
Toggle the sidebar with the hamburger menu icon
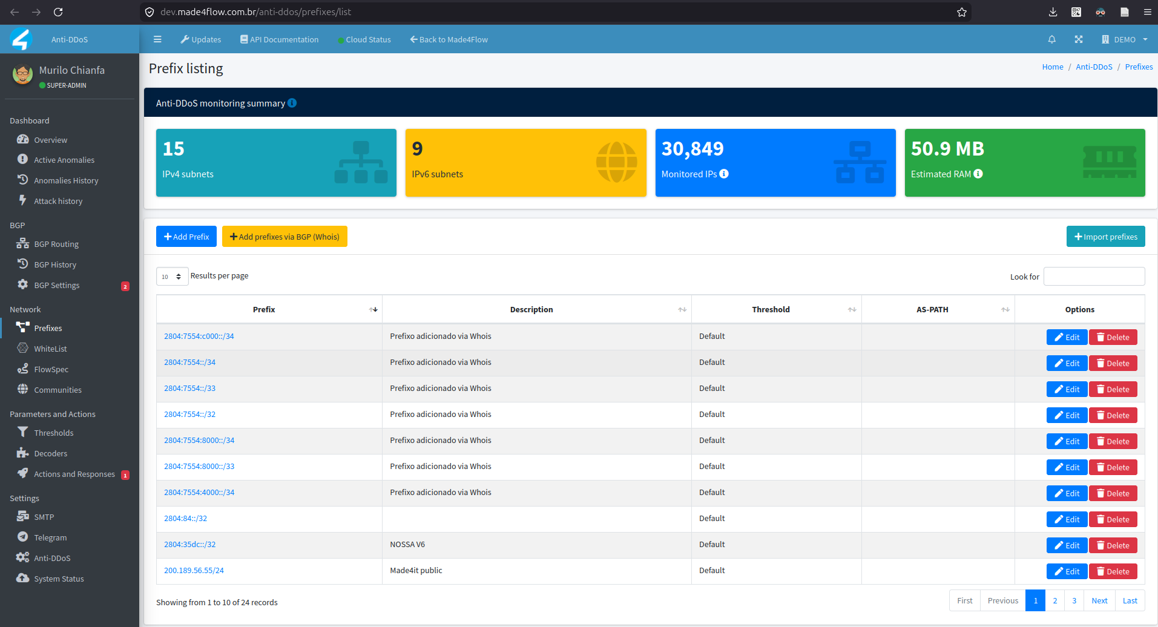click(x=157, y=39)
